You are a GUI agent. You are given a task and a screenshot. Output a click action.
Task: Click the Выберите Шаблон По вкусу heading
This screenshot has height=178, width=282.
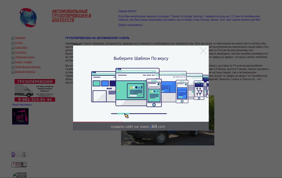141,58
